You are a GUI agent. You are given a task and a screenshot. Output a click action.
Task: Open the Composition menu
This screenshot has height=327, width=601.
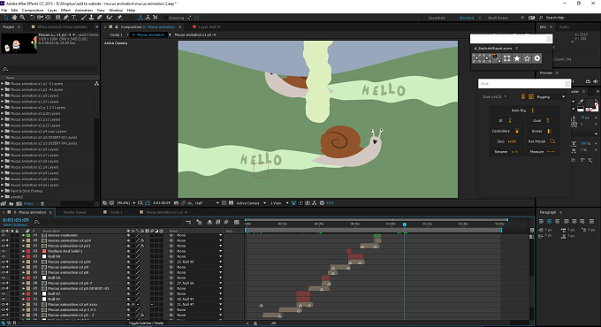coord(33,11)
